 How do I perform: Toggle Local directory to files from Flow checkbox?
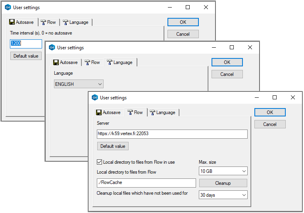100,162
